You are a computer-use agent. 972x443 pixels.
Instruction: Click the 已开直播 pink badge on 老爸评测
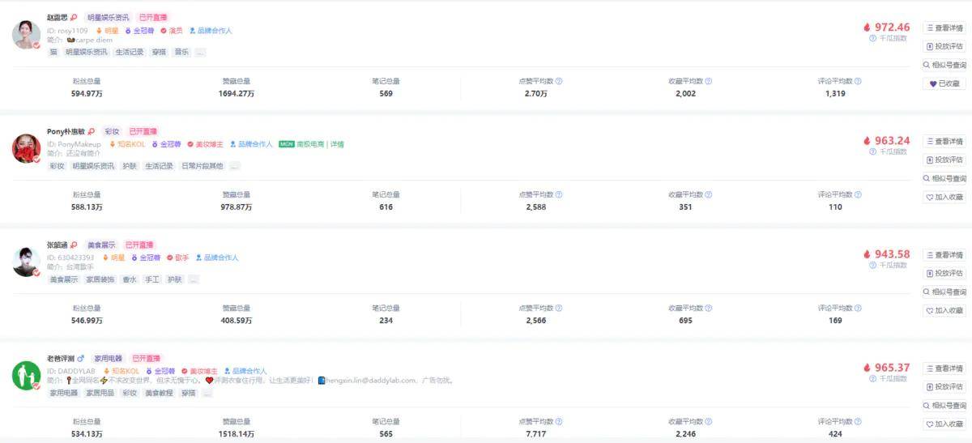tap(147, 358)
